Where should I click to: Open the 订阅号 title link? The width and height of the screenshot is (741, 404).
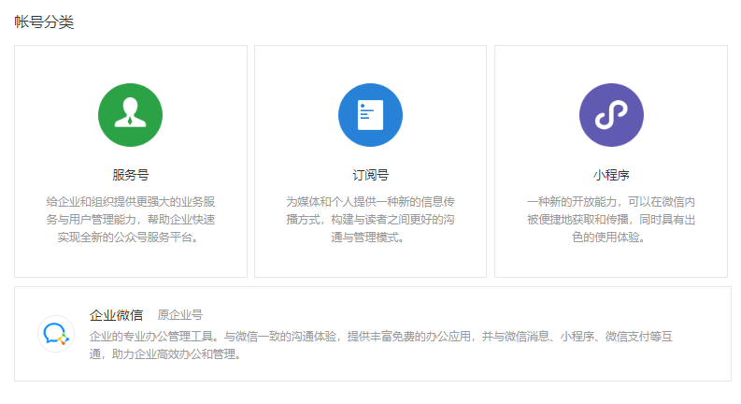click(370, 175)
